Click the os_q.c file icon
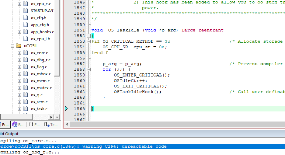The image size is (285, 155). tap(26, 95)
